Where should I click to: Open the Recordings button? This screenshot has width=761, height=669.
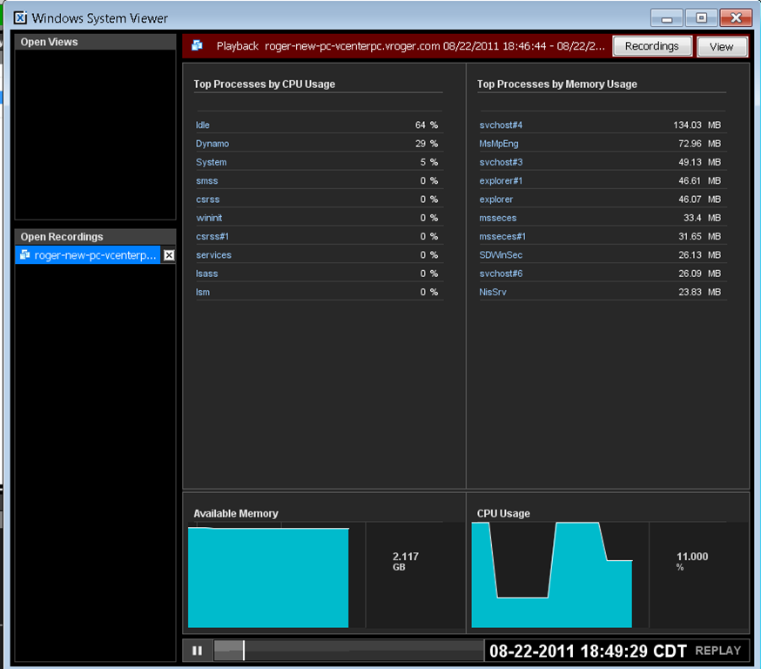tap(652, 46)
